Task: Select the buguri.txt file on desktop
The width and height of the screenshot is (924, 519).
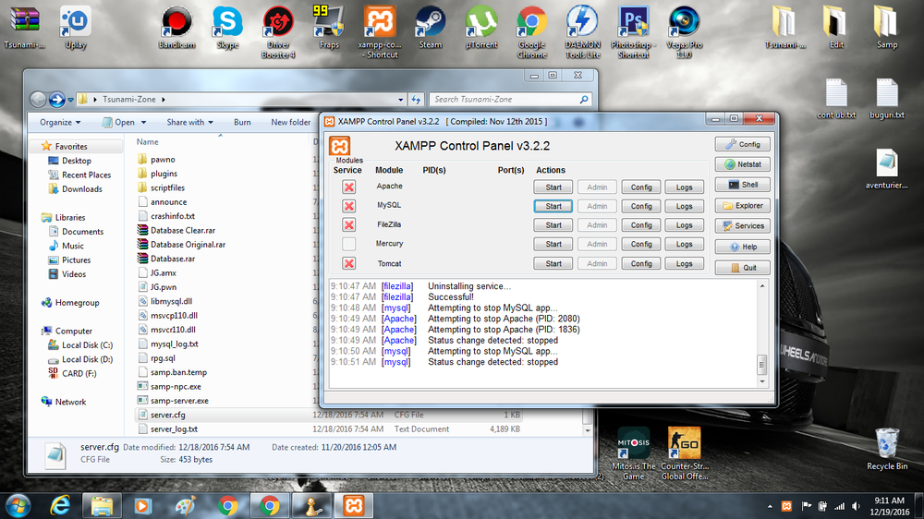Action: (886, 99)
